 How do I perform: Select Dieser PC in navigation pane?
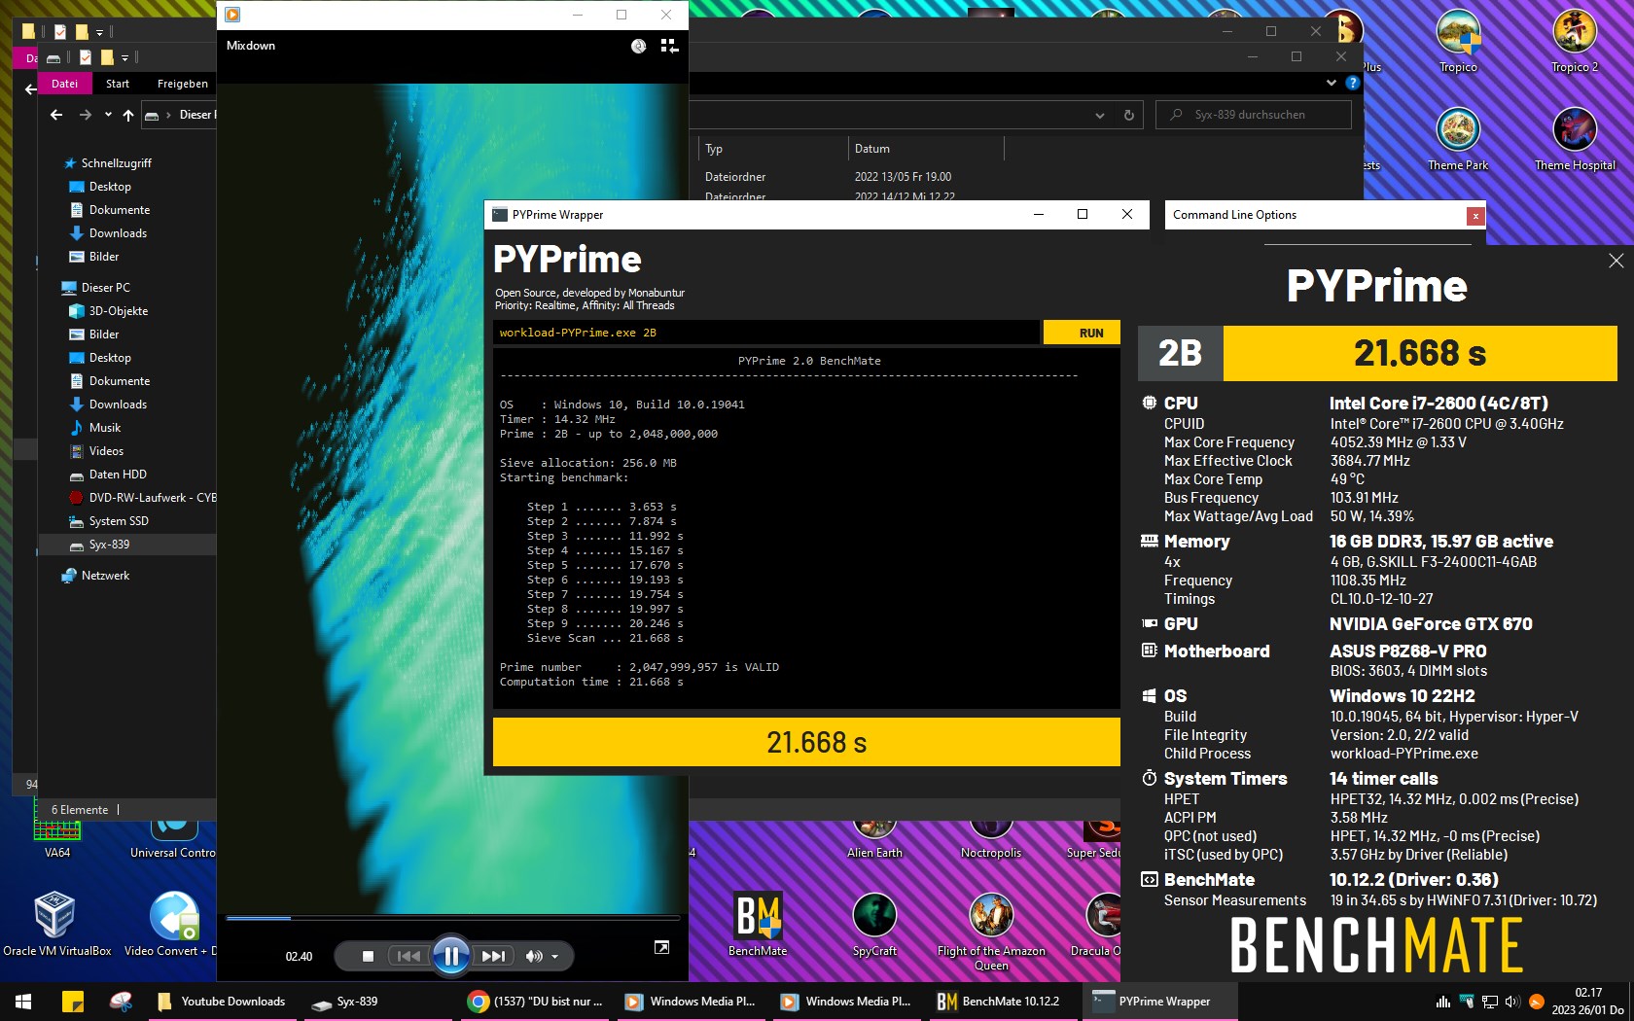click(x=105, y=288)
